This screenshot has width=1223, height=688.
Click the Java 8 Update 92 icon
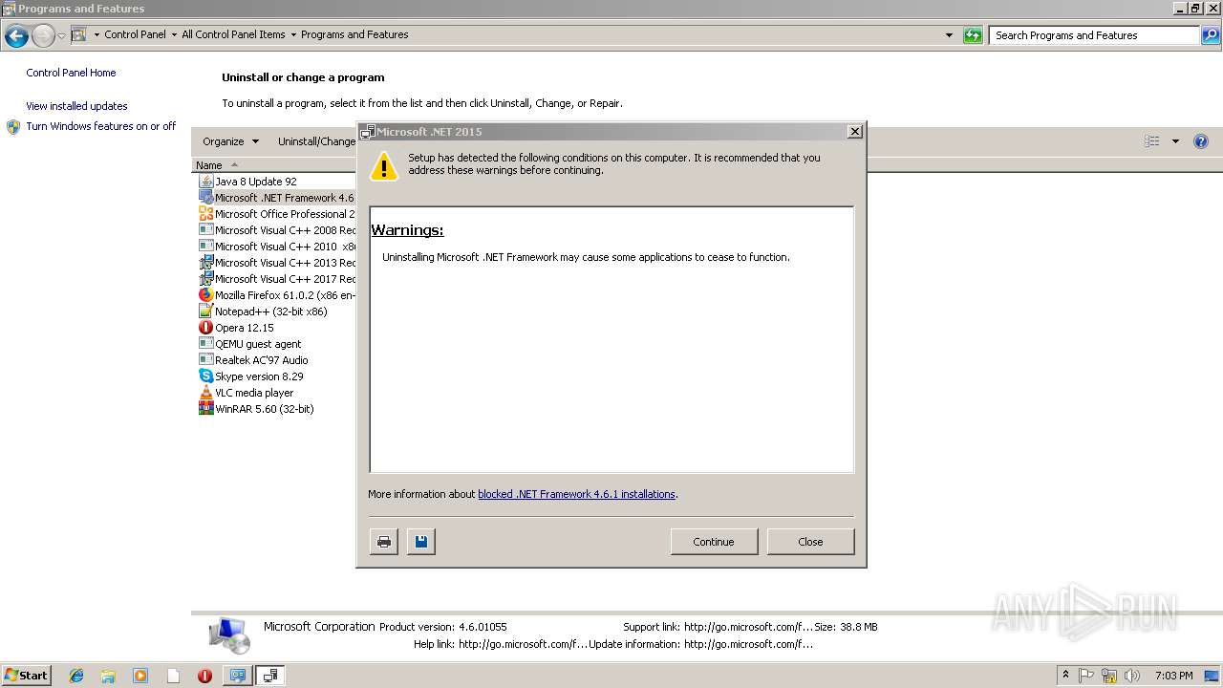[205, 181]
